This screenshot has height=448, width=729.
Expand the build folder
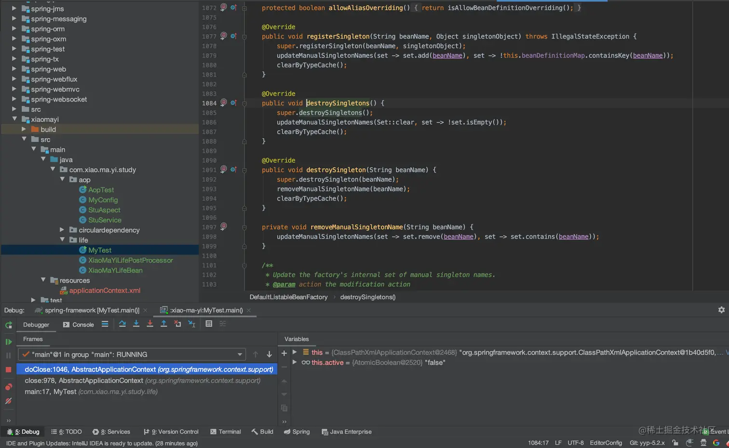(x=24, y=129)
